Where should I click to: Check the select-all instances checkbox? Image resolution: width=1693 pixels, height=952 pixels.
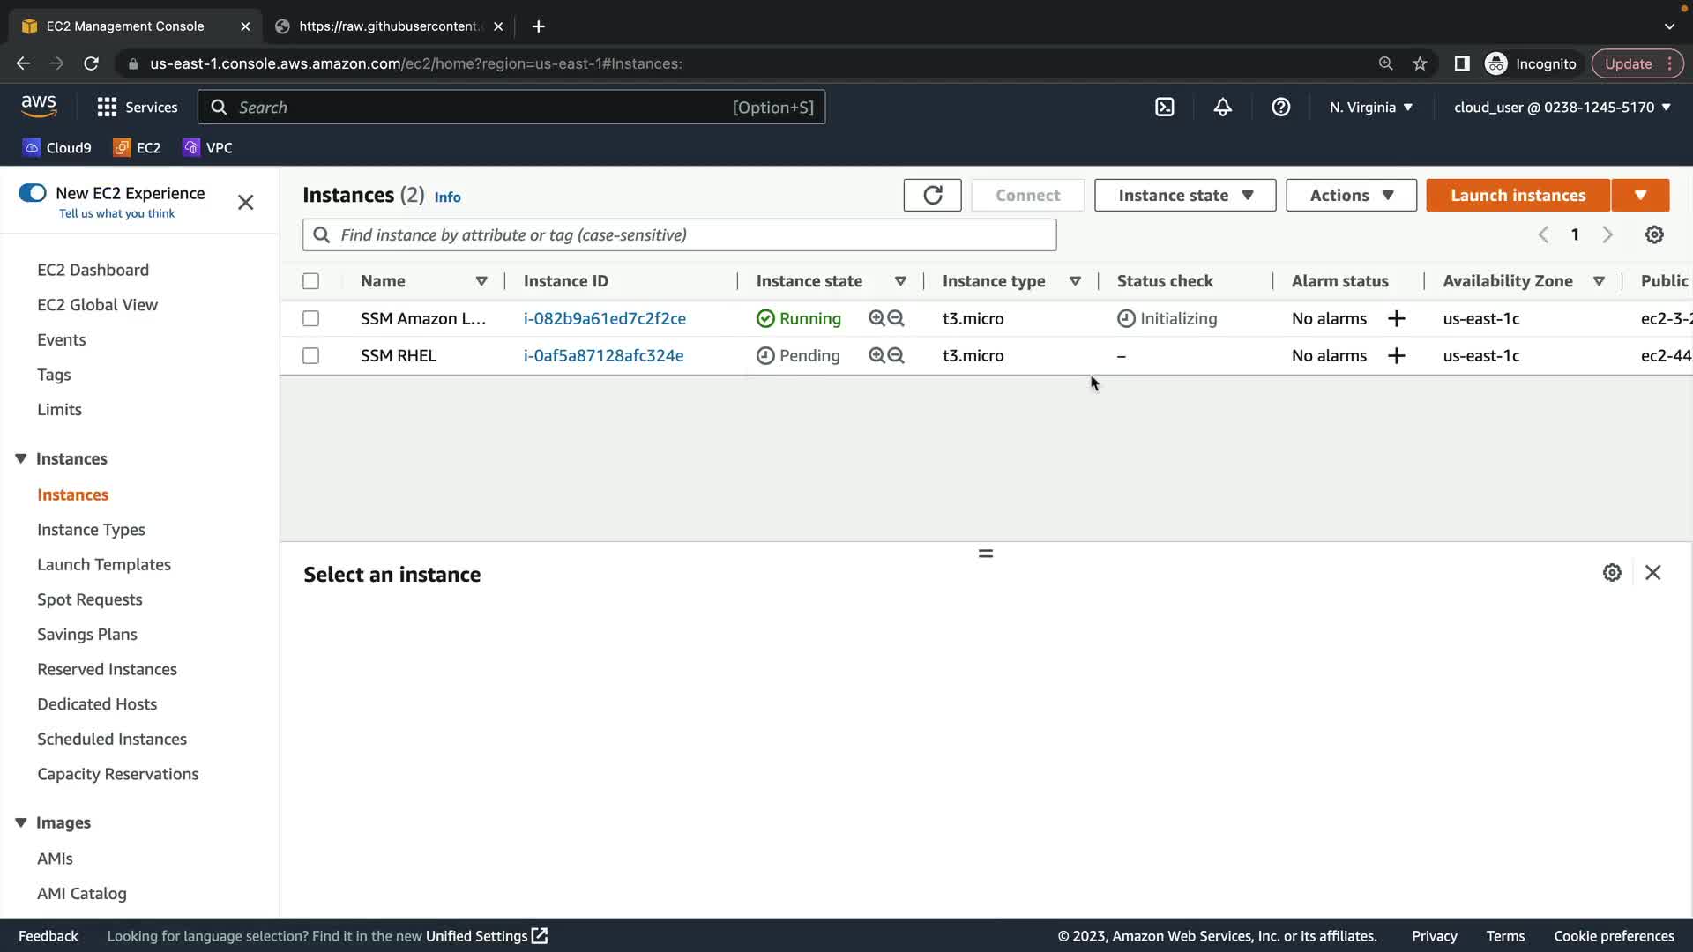tap(310, 281)
